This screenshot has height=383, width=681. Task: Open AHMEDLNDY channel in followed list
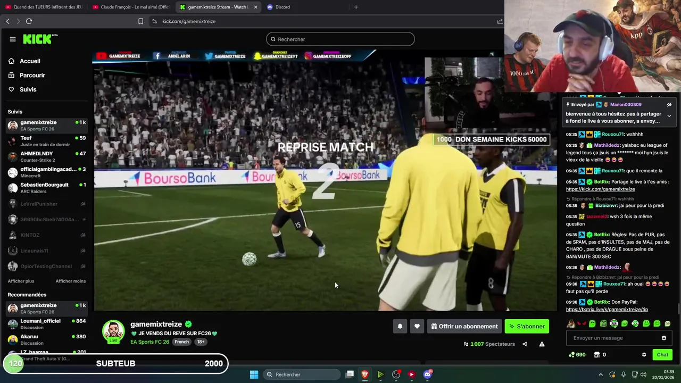click(x=47, y=156)
